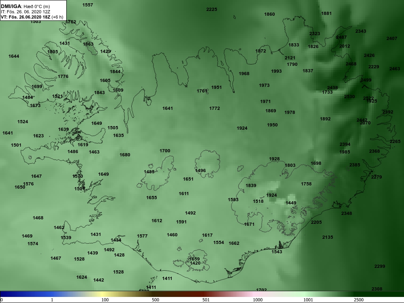Click the map value 1662

coord(234,243)
